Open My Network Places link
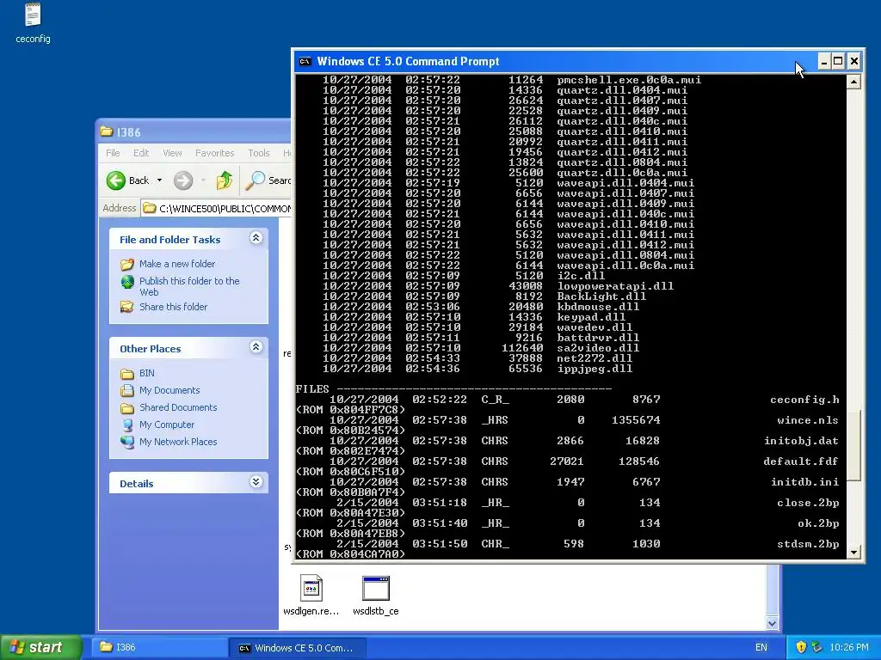 (178, 442)
